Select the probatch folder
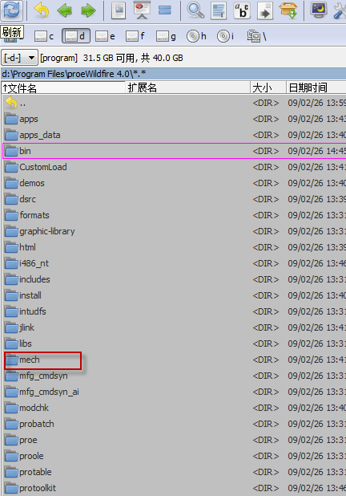This screenshot has height=496, width=346. [x=30, y=425]
